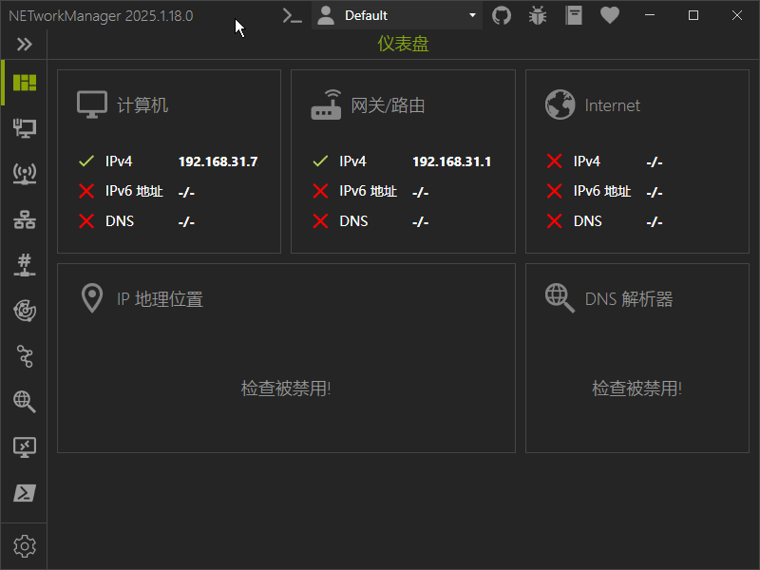Click 检查被禁用 message in IP geolocation card
The width and height of the screenshot is (760, 570).
[286, 389]
